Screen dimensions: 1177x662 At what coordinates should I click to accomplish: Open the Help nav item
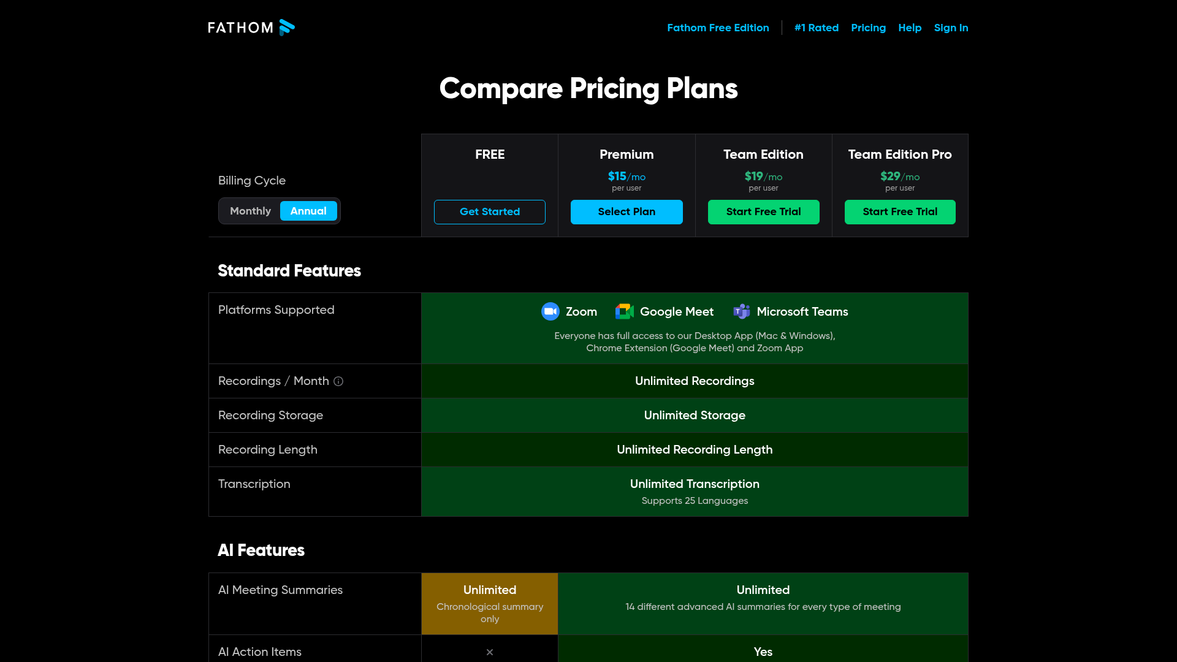(x=910, y=28)
